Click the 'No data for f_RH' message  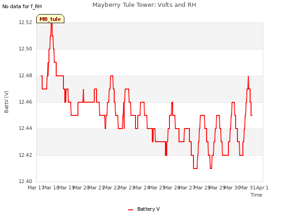pos(22,6)
